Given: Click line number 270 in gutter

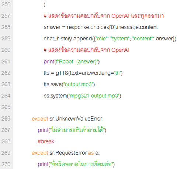Looking at the screenshot, I should click(x=6, y=164).
